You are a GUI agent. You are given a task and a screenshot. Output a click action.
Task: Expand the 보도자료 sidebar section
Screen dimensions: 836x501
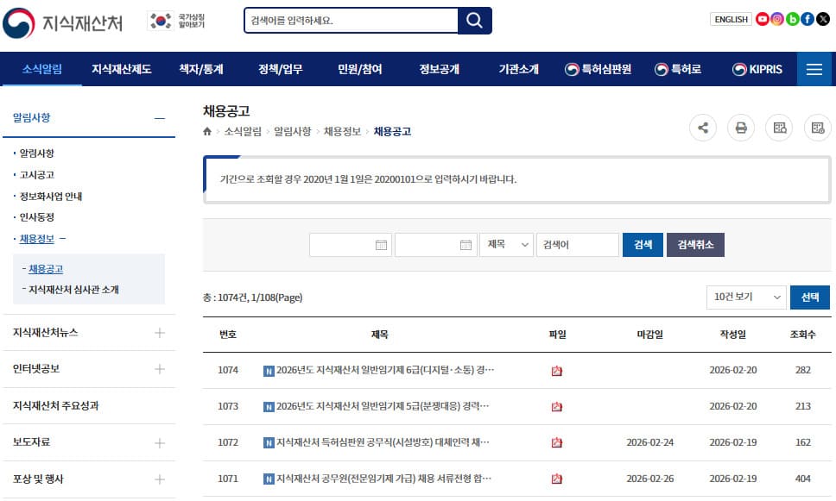[160, 442]
